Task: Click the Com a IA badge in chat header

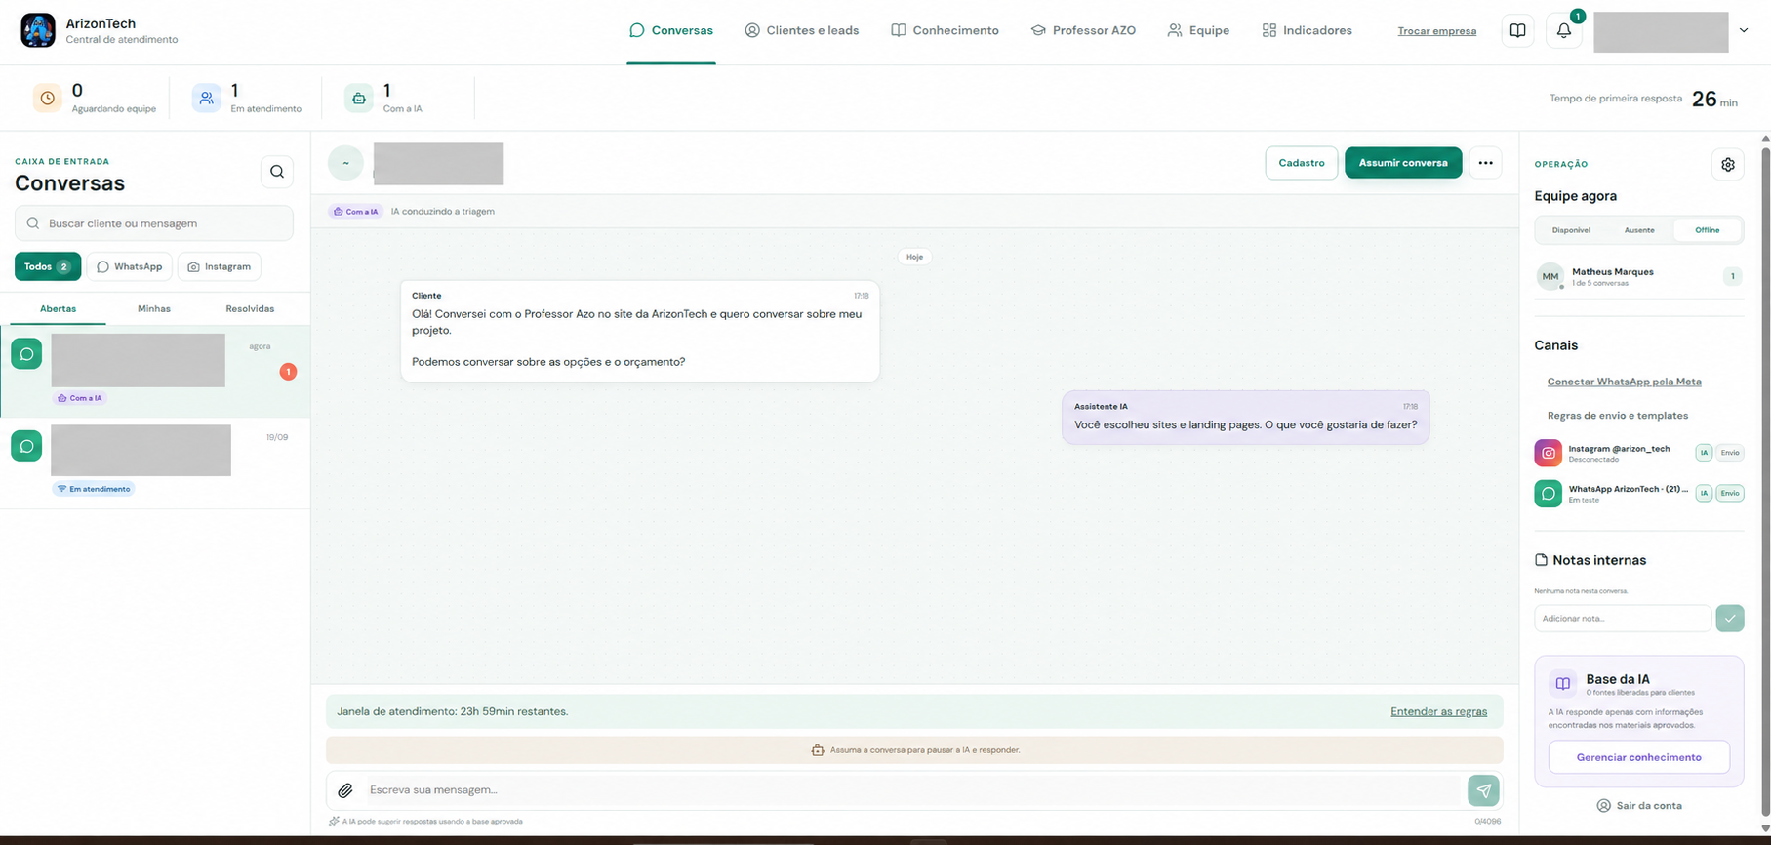Action: click(356, 211)
